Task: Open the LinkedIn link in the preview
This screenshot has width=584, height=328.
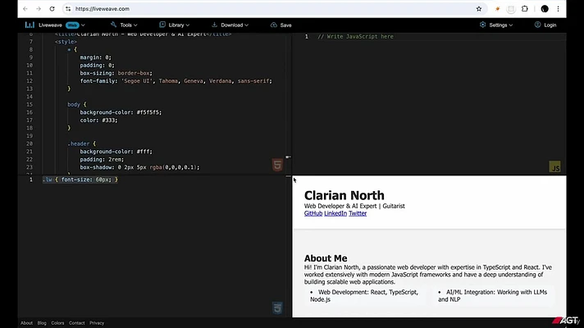Action: [335, 213]
